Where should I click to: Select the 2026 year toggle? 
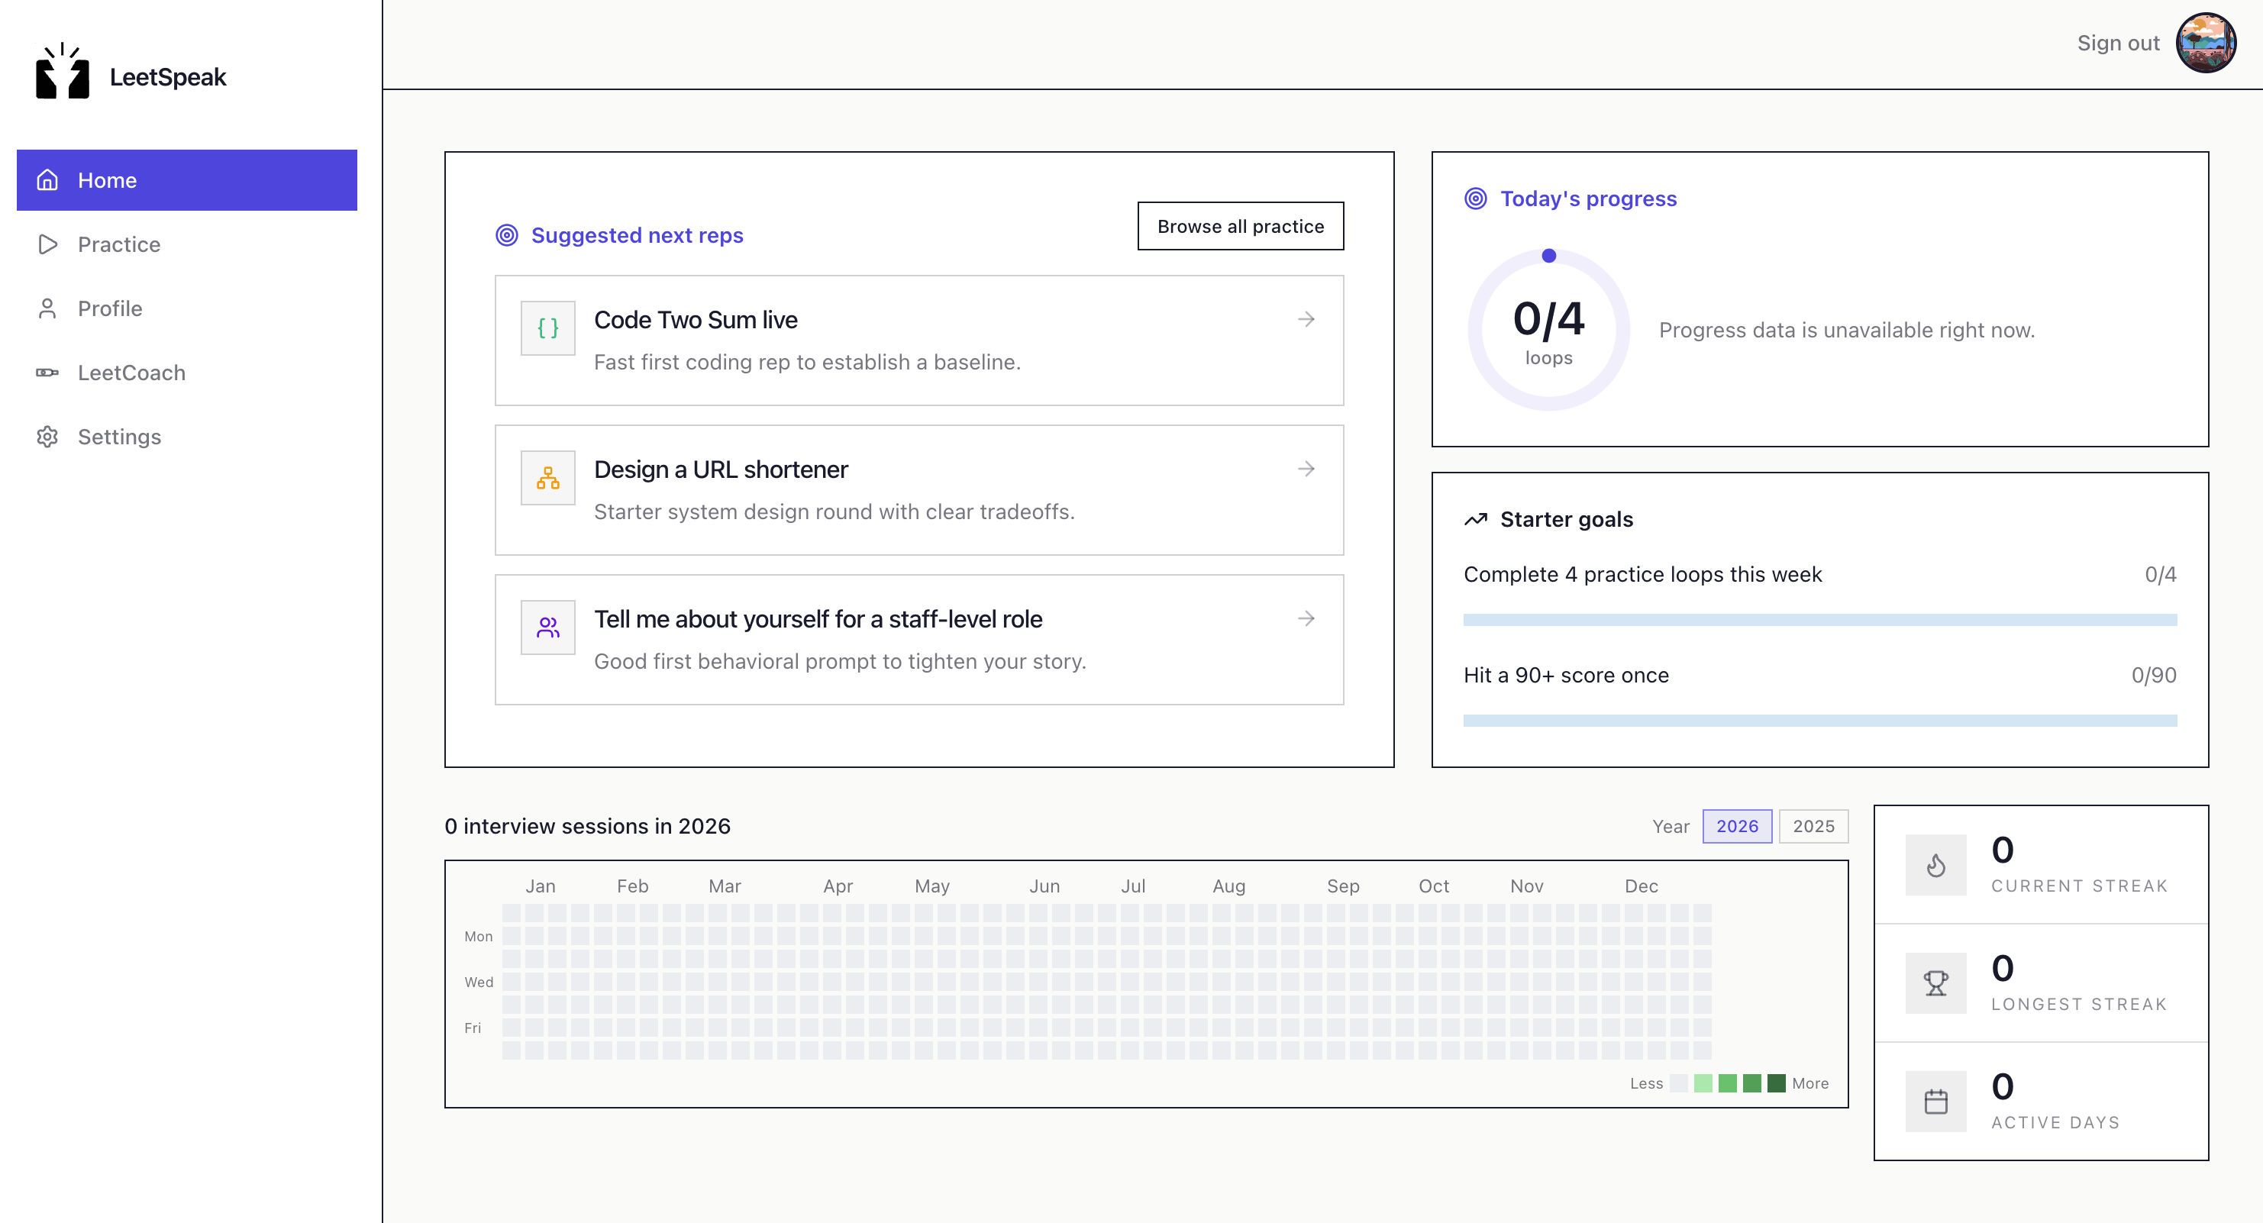pyautogui.click(x=1737, y=826)
